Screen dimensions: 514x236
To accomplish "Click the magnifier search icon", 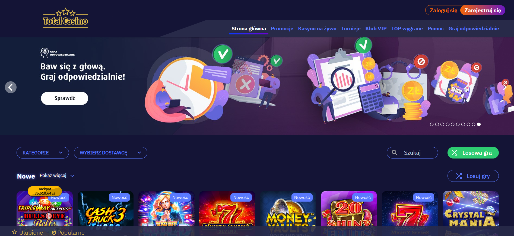I will point(395,153).
